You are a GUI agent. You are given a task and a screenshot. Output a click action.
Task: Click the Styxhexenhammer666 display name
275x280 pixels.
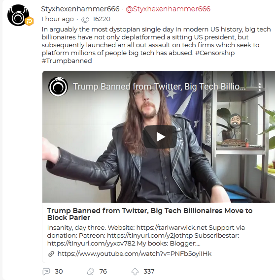[80, 9]
